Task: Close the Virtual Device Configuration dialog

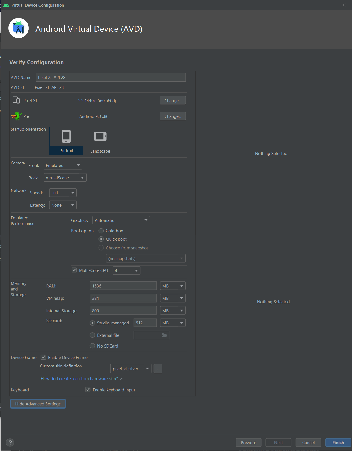Action: coord(344,5)
